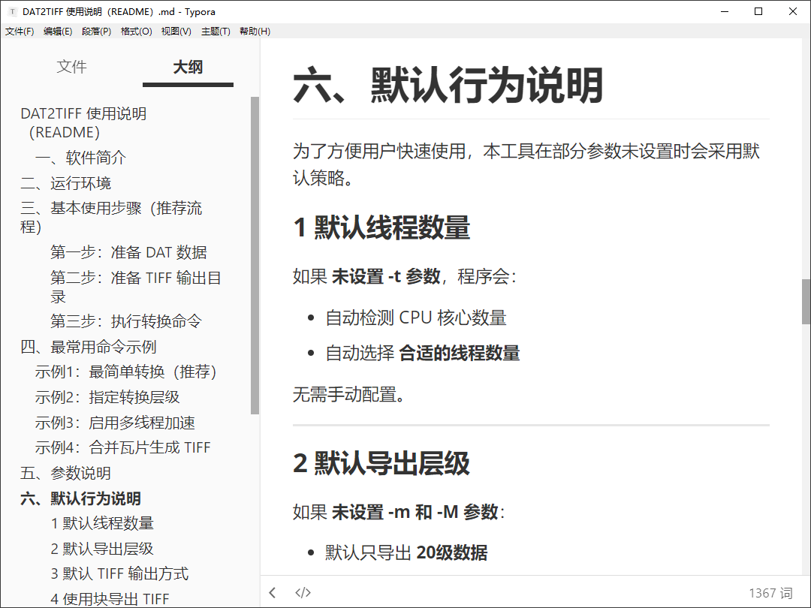811x608 pixels.
Task: Go to 五、参数说明 in outline
Action: 65,473
